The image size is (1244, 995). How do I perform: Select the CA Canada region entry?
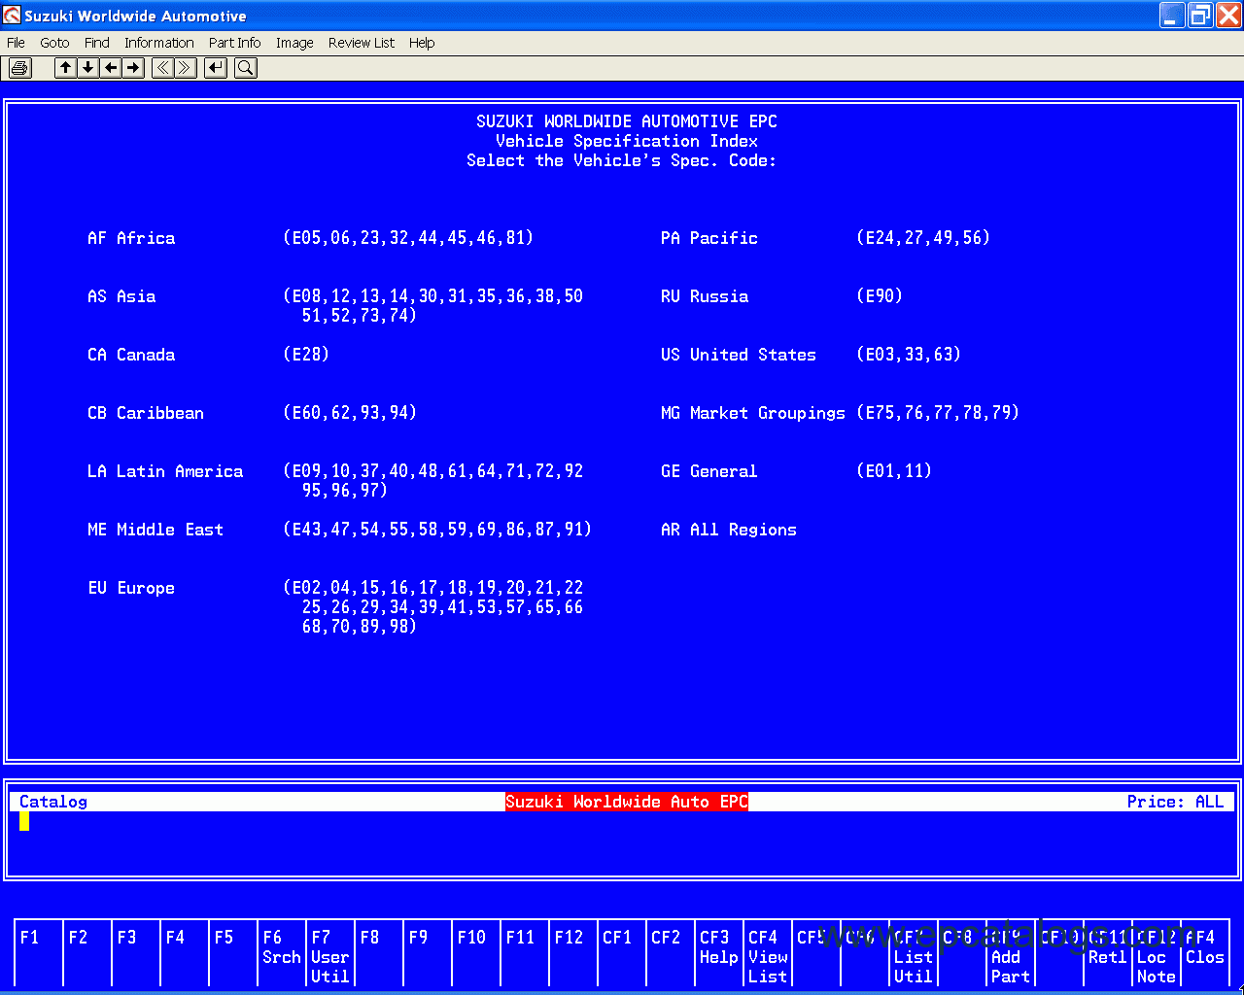(131, 355)
